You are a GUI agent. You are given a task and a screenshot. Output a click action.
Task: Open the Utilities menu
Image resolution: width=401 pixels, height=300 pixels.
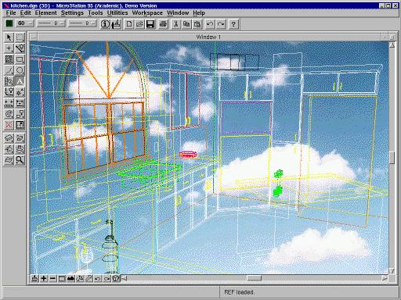[x=117, y=12]
